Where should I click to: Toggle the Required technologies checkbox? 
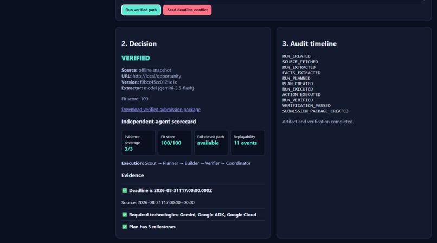125,215
